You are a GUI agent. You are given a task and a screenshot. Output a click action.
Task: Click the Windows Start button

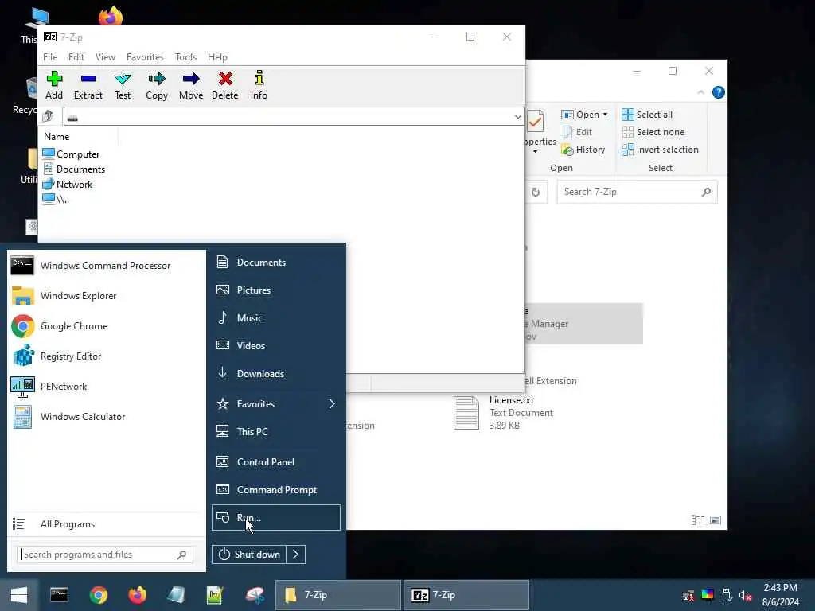19,595
